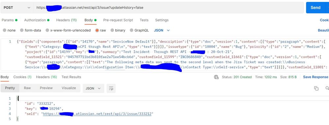Open the JSON body format dropdown
Screen dimensions: 329x125
pyautogui.click(x=162, y=30)
